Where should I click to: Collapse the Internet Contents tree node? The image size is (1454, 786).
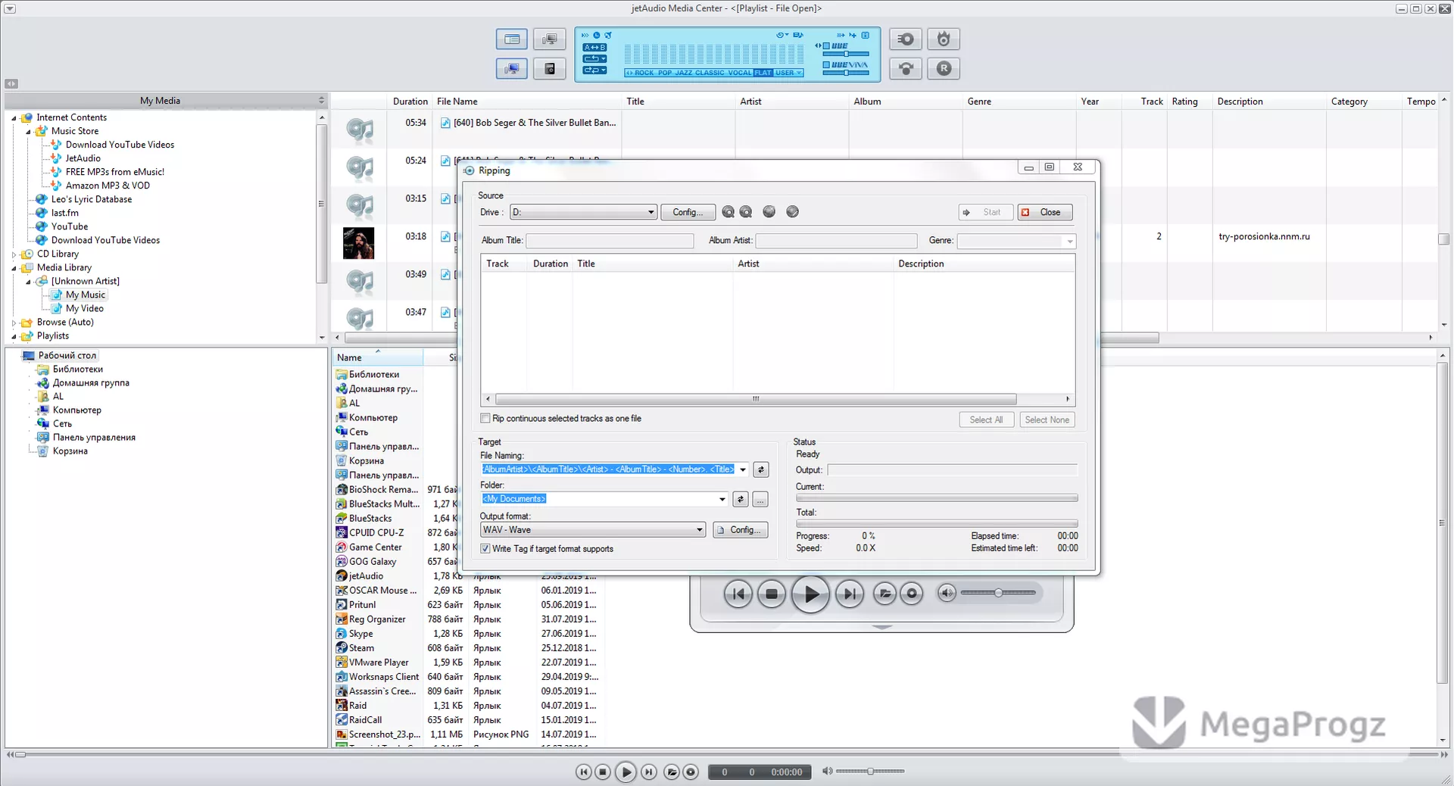pyautogui.click(x=14, y=118)
